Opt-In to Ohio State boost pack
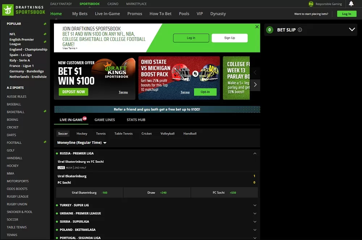This screenshot has width=362, height=240. 205,92
